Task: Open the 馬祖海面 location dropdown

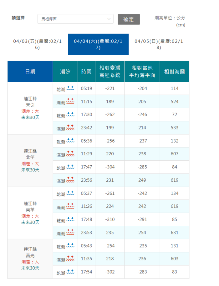Action: (75, 19)
